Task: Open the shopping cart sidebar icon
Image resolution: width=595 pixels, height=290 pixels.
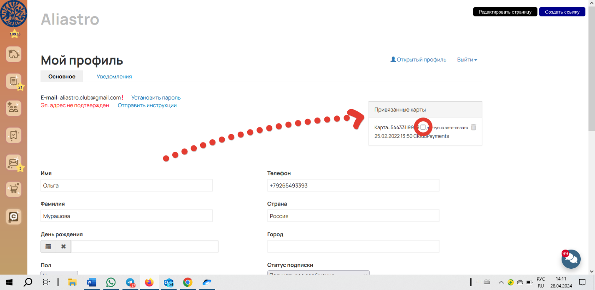Action: (13, 189)
